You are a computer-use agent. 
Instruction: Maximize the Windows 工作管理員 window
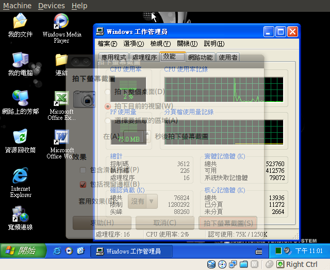click(x=280, y=32)
